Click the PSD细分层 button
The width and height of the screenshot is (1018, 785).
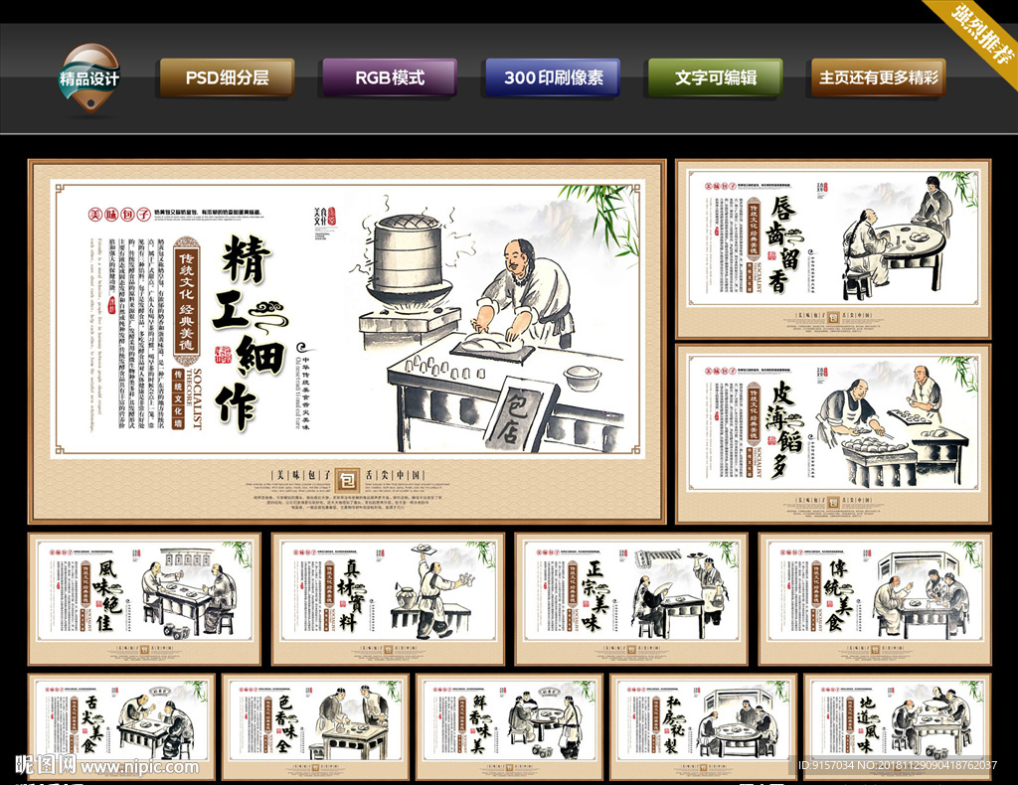[228, 78]
